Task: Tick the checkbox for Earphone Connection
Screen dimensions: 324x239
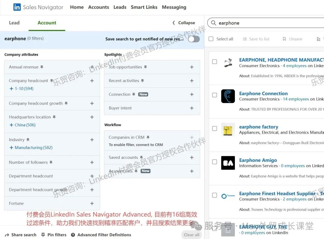Action: [x=214, y=95]
